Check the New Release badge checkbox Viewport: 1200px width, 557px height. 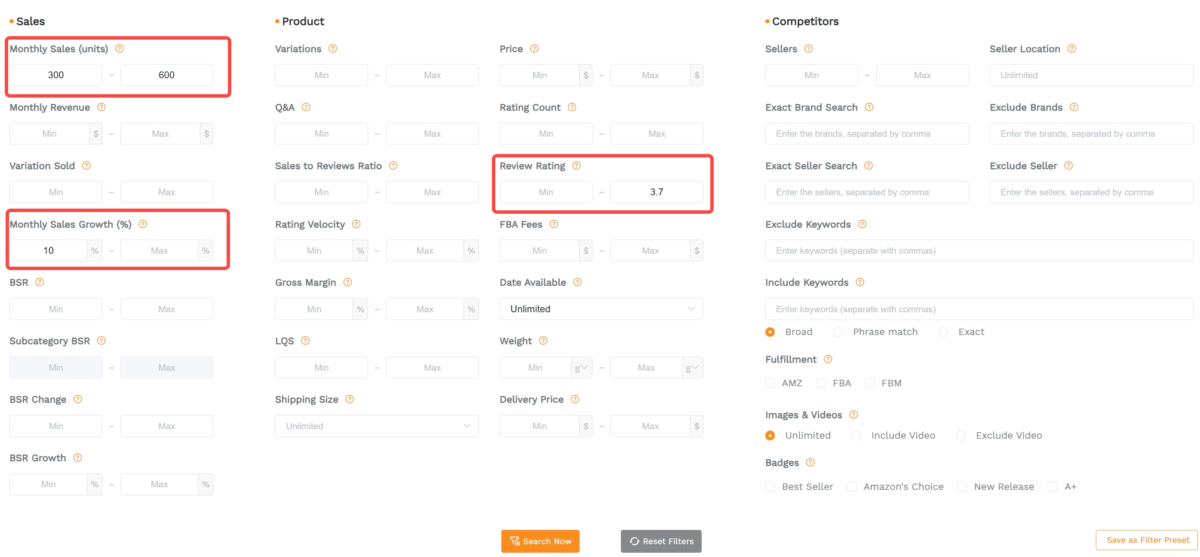[x=962, y=486]
